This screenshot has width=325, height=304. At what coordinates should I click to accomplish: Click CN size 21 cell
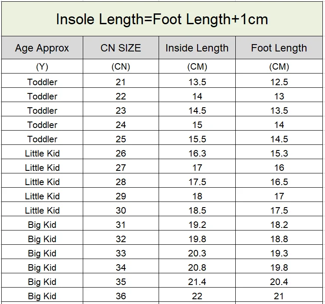point(121,82)
